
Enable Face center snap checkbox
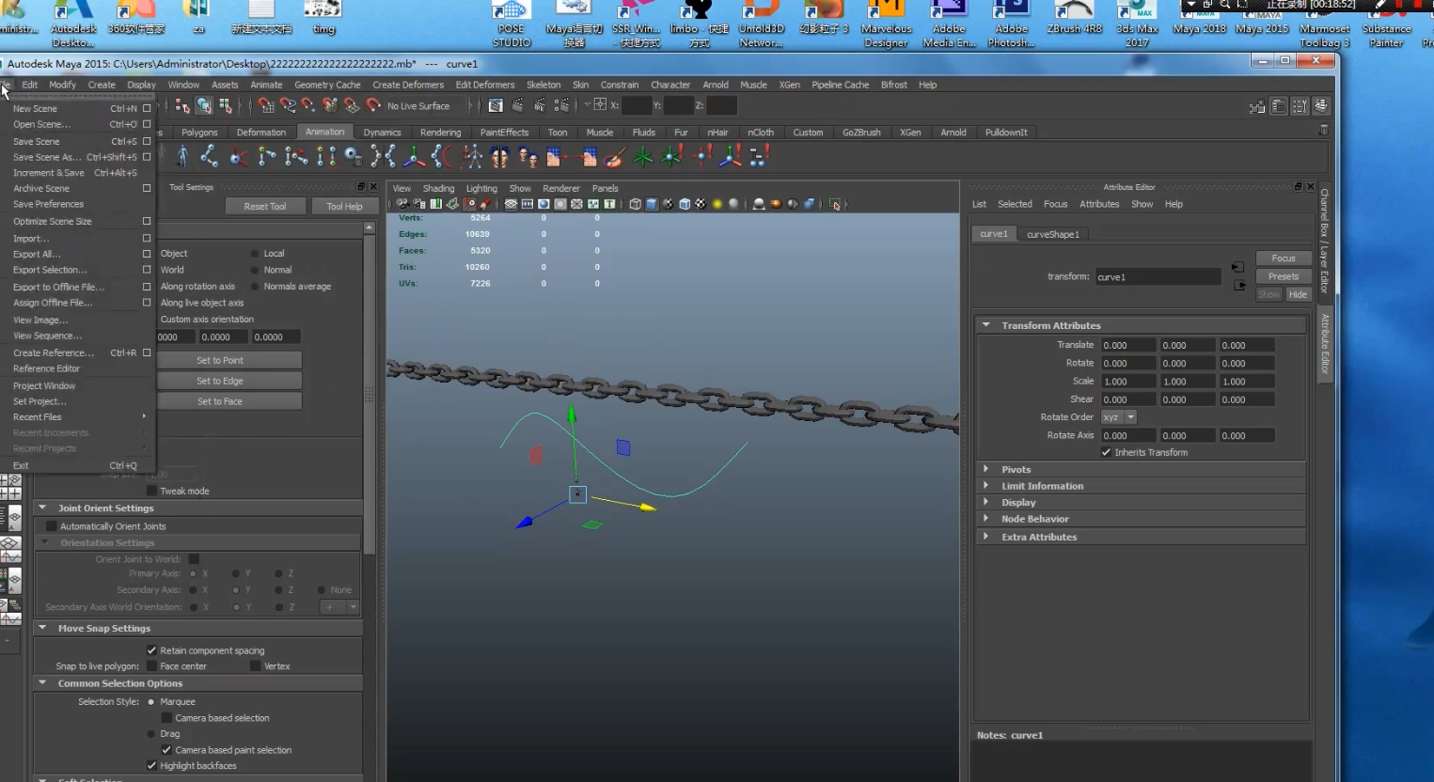(x=152, y=666)
